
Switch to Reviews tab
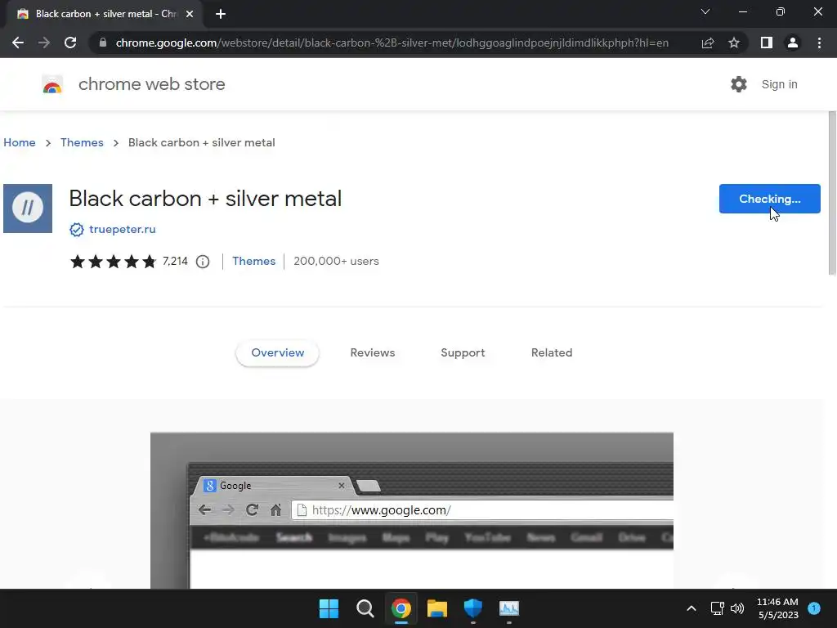pyautogui.click(x=373, y=353)
